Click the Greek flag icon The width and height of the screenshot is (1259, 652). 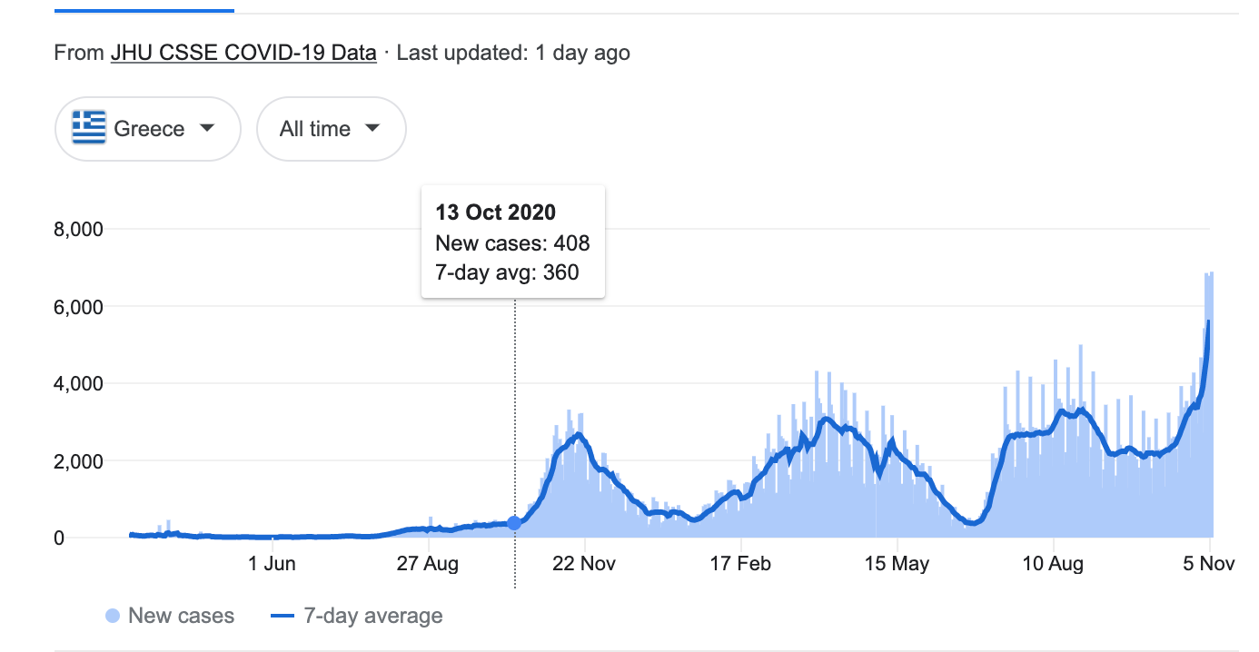[x=89, y=129]
